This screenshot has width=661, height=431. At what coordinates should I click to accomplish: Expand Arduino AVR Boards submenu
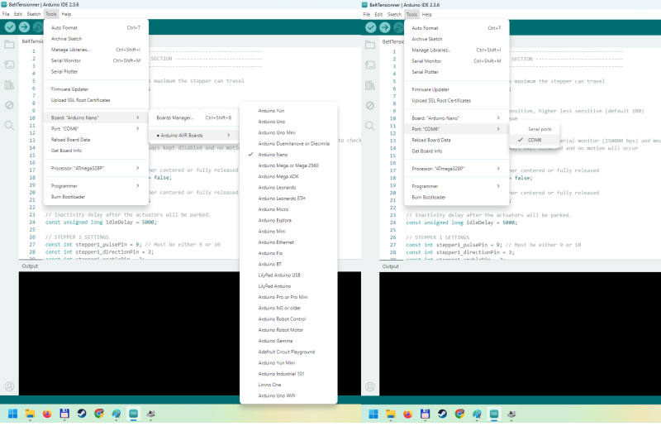194,136
